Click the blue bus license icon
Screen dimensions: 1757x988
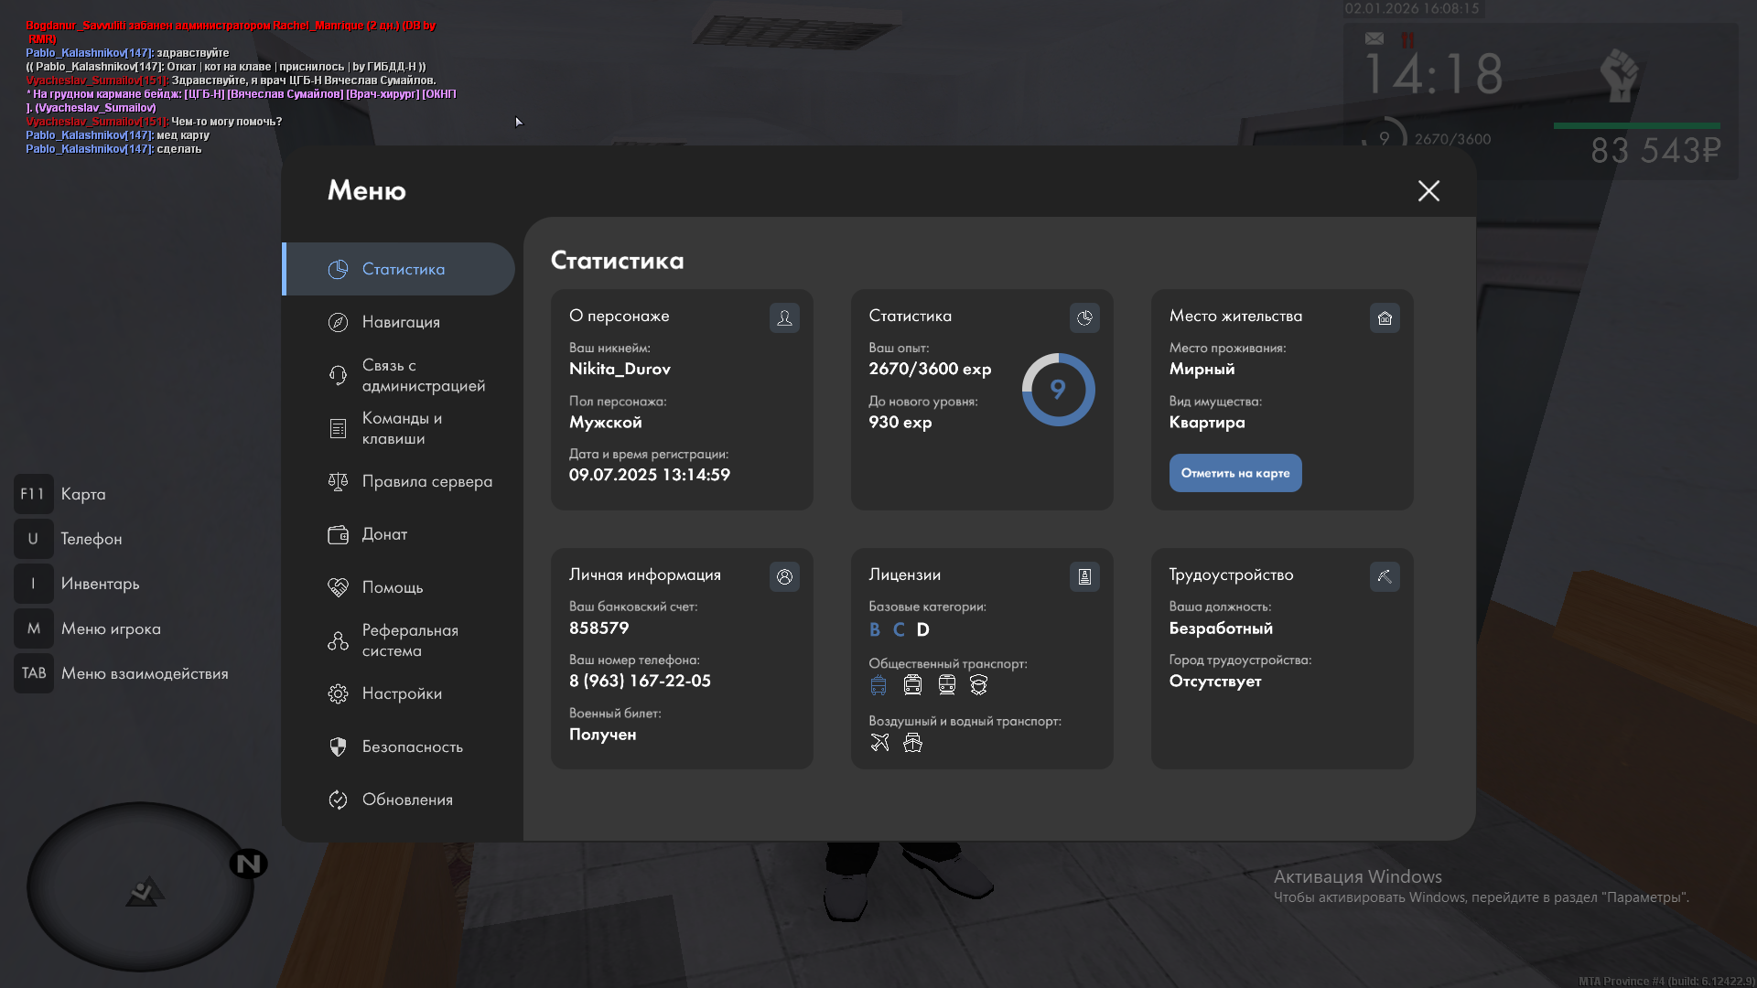point(878,685)
